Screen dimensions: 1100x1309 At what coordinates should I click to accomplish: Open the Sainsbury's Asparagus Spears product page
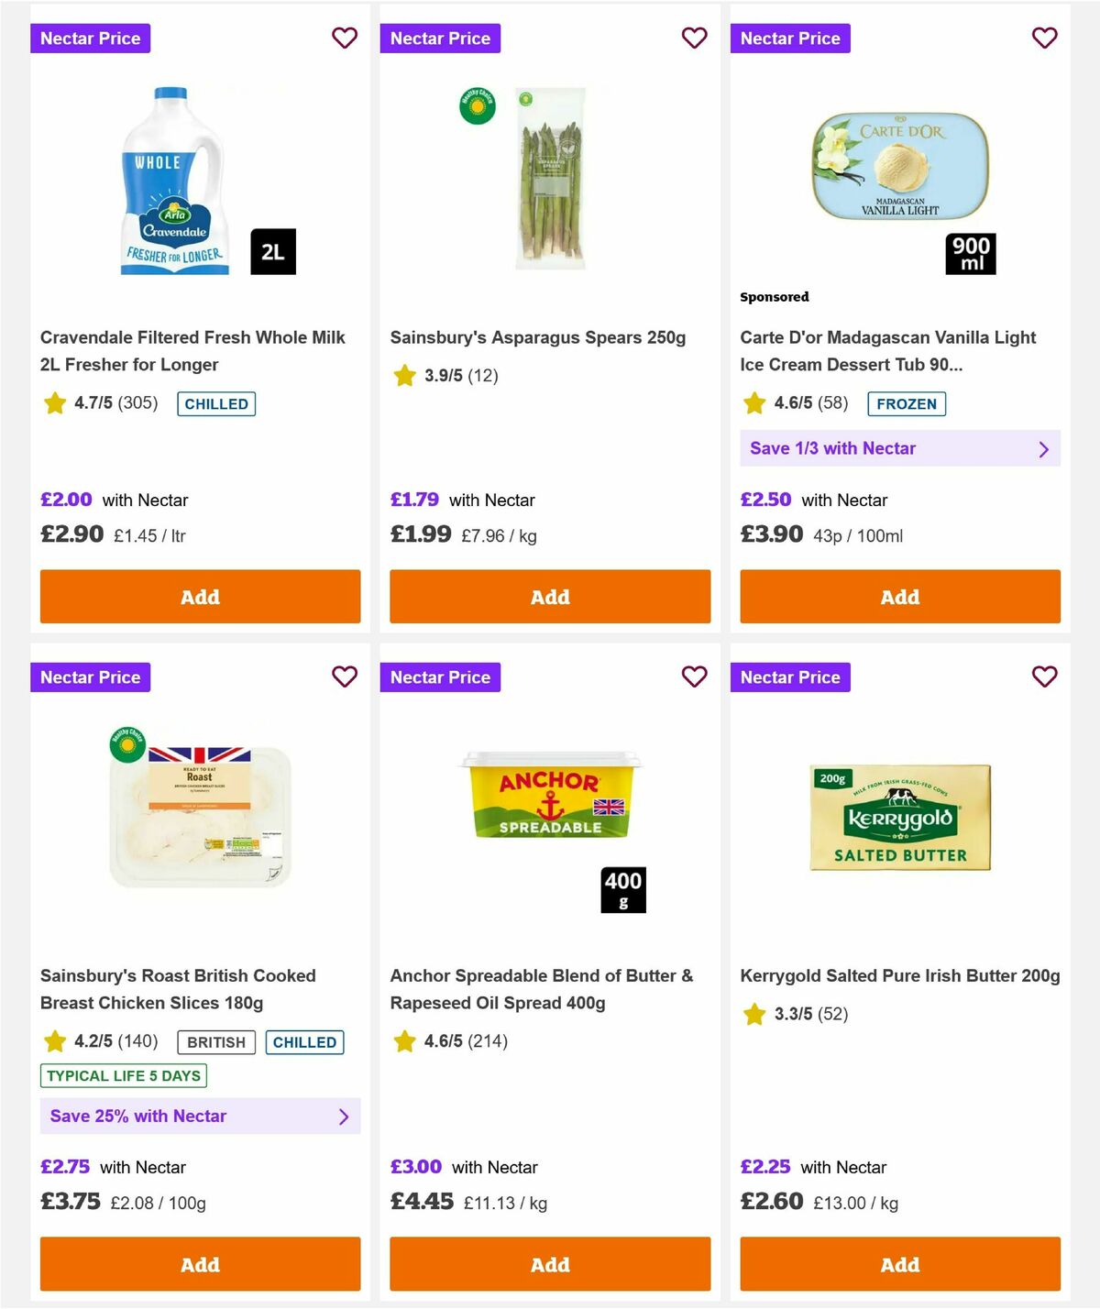pyautogui.click(x=539, y=337)
